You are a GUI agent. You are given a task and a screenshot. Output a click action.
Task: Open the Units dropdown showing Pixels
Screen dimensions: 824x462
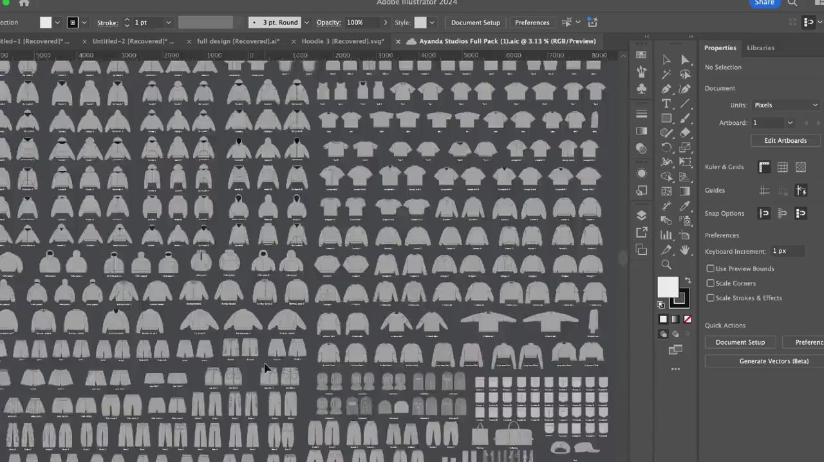785,104
